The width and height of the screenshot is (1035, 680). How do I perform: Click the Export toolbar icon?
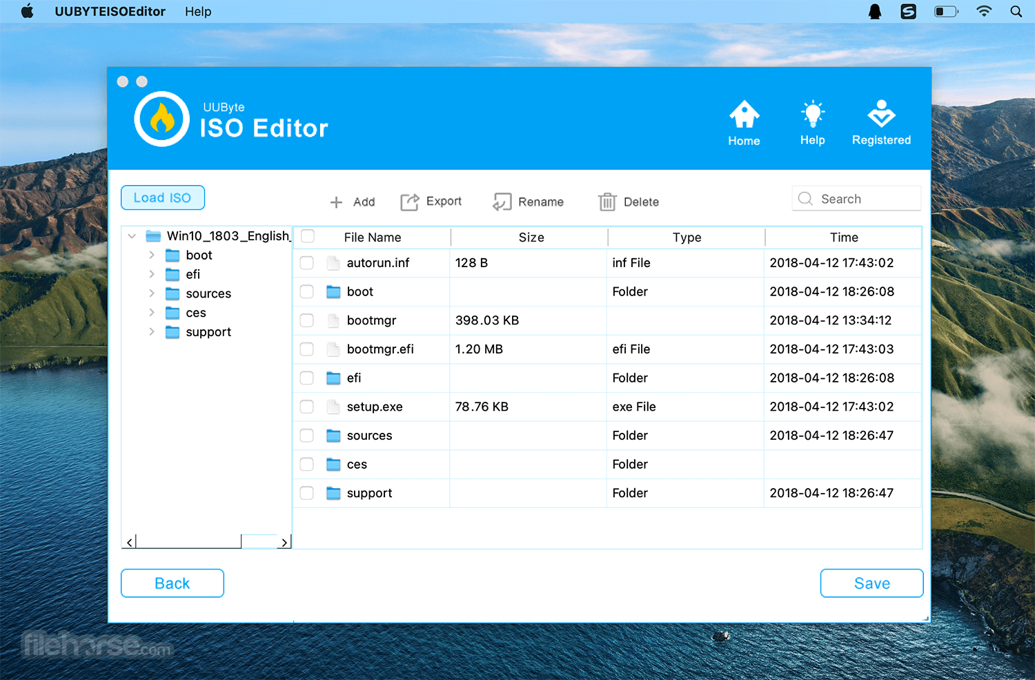[410, 202]
